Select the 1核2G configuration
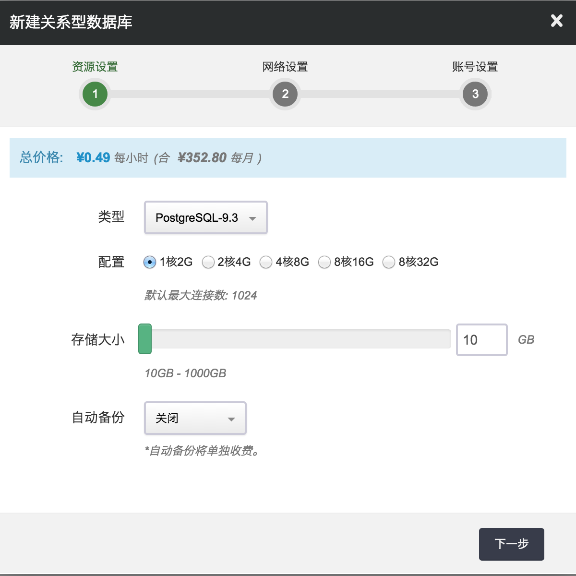This screenshot has width=576, height=576. pos(150,262)
